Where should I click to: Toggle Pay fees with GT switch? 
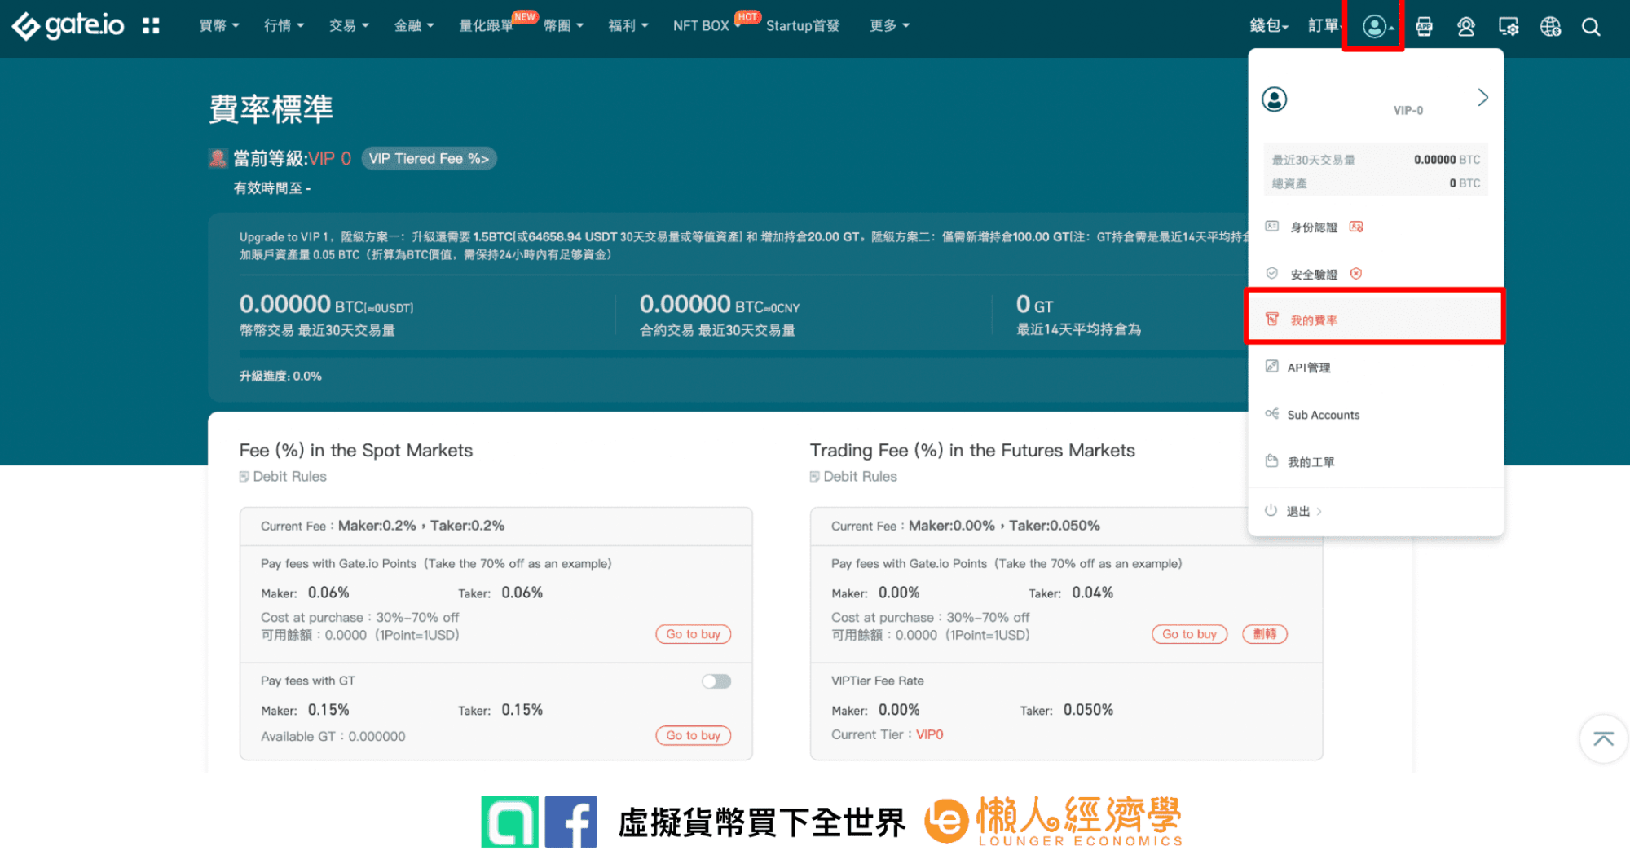point(716,681)
